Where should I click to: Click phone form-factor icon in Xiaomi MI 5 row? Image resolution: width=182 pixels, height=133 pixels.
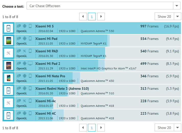pos(30,26)
